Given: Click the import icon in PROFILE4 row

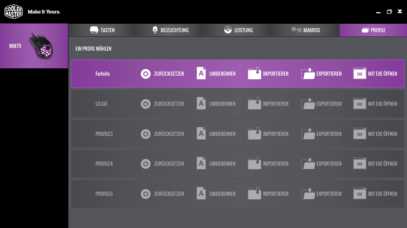Looking at the screenshot, I should tap(254, 163).
